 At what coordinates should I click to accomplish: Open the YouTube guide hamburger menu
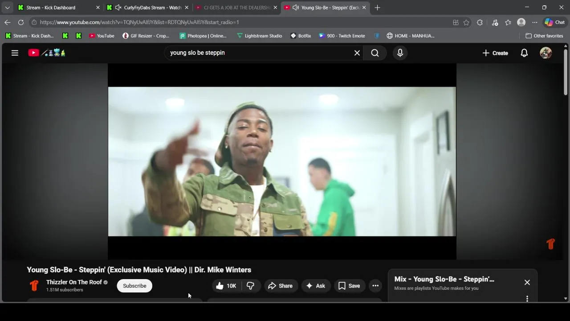coord(15,53)
